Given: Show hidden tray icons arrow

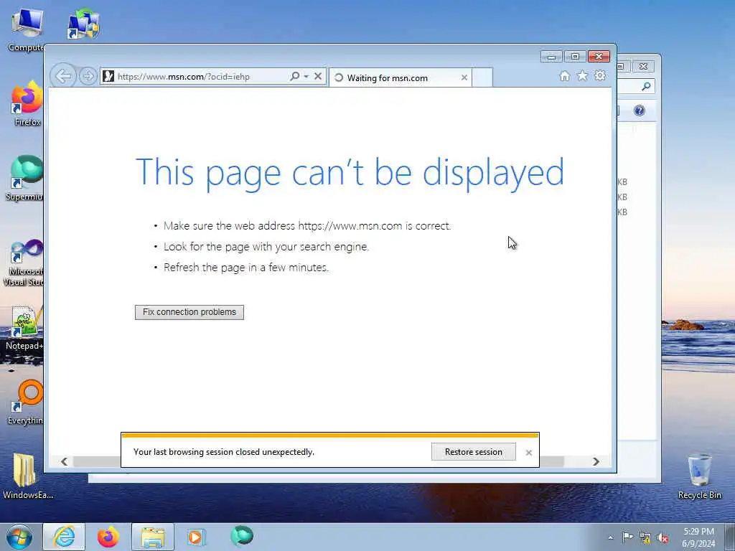Looking at the screenshot, I should (610, 537).
